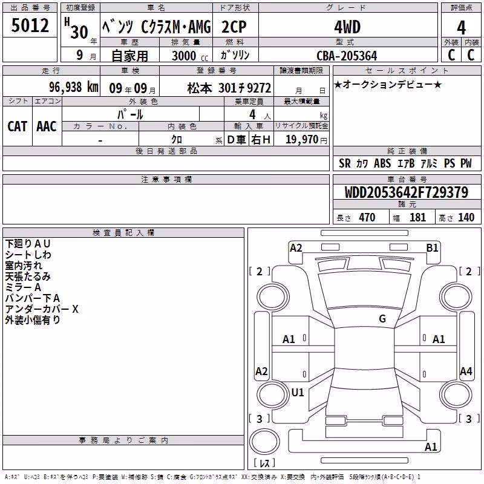Click the model code CBA-205364
The width and height of the screenshot is (484, 484).
pyautogui.click(x=347, y=56)
